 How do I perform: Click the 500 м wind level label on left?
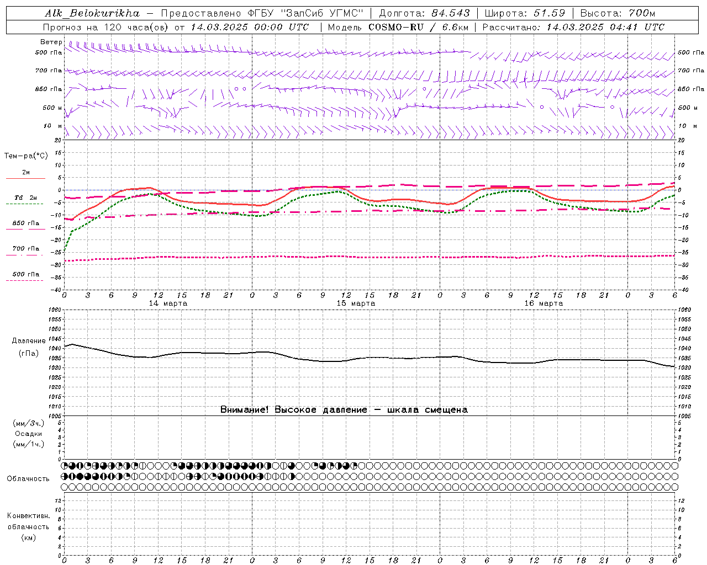(52, 108)
